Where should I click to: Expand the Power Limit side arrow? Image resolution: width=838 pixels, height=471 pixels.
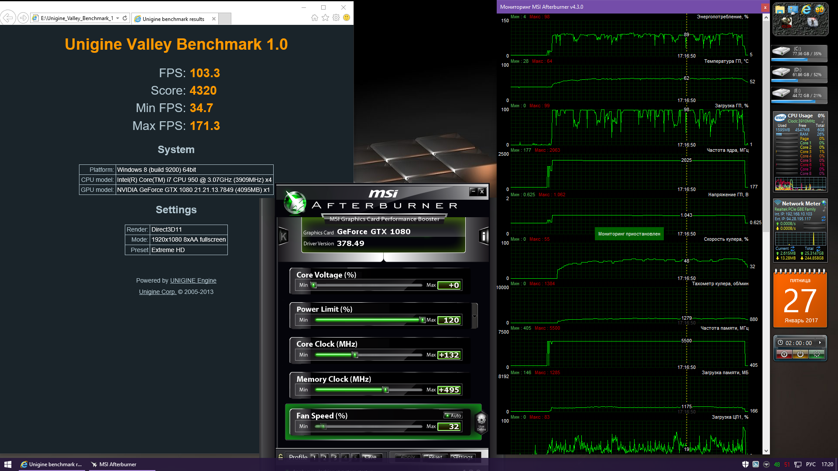[475, 316]
